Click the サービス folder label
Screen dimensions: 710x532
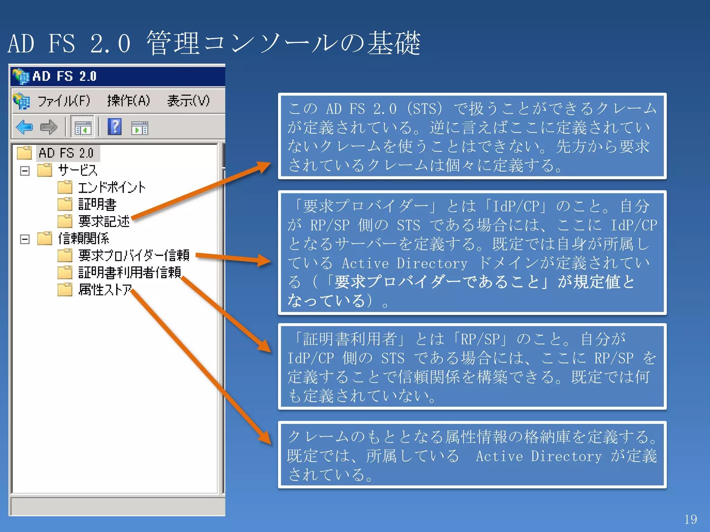click(77, 170)
